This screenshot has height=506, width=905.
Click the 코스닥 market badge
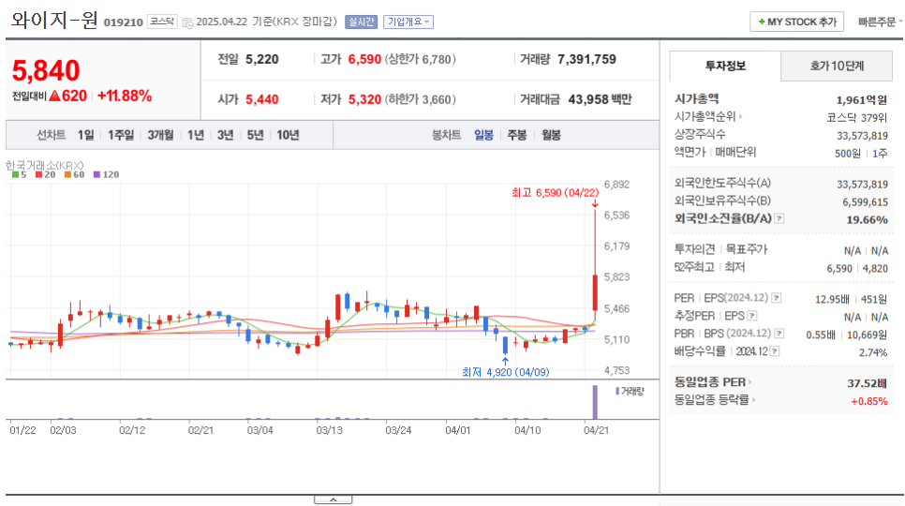tap(161, 22)
